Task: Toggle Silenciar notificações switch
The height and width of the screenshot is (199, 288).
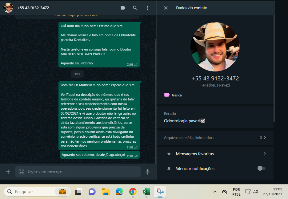Action: point(261,168)
